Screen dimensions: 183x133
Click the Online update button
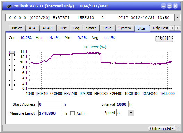click(161, 128)
